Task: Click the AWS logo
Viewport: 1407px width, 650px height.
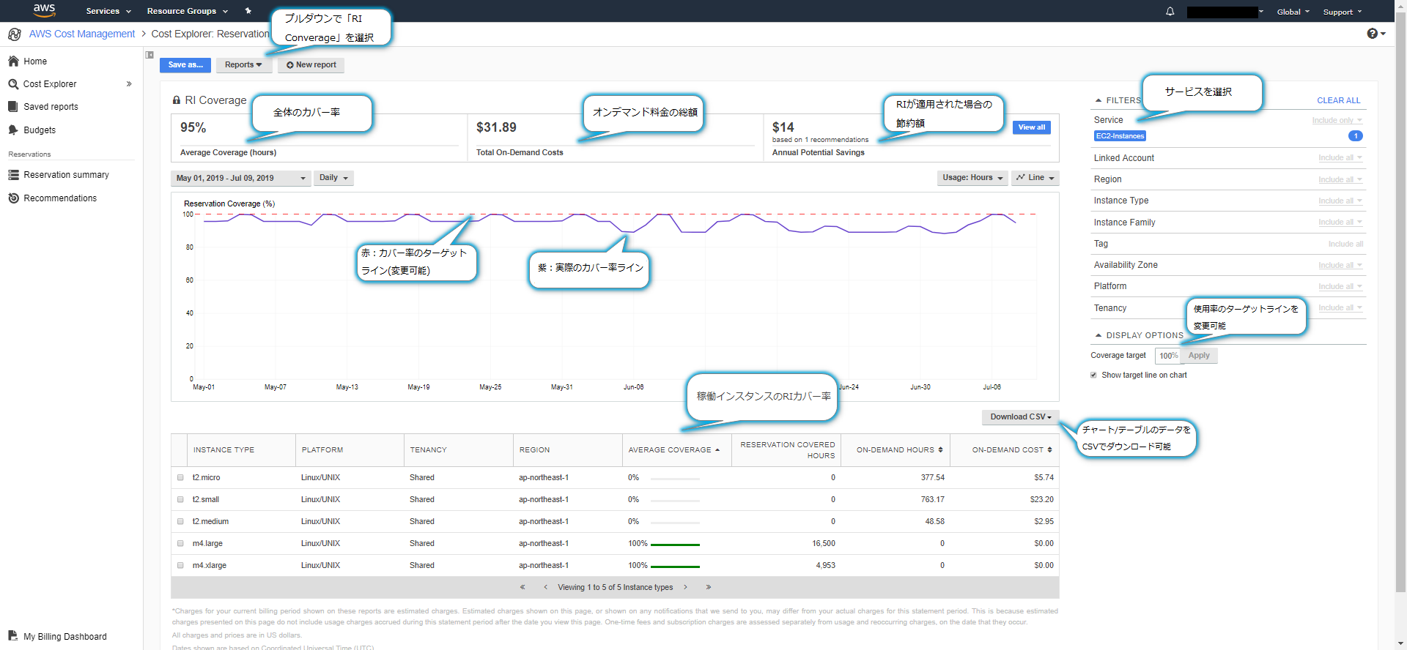Action: click(x=44, y=10)
